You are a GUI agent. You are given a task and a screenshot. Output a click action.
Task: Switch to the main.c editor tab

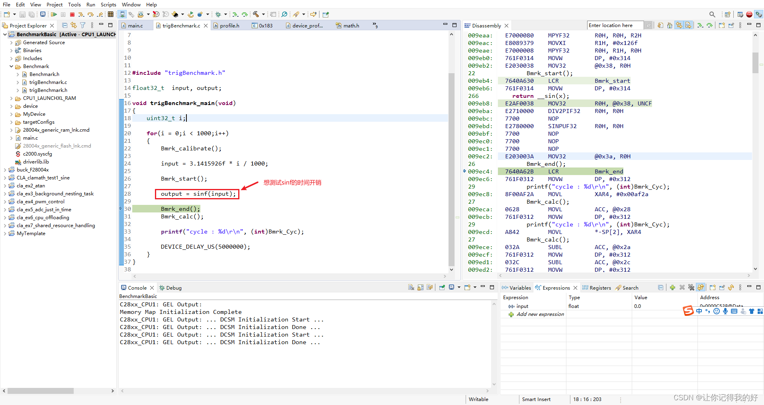pyautogui.click(x=135, y=25)
